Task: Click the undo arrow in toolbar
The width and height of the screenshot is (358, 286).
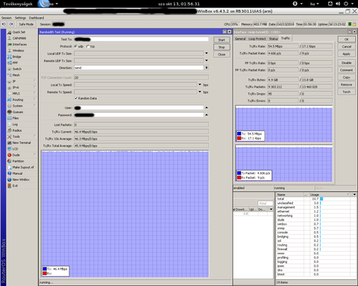Action: pyautogui.click(x=4, y=24)
